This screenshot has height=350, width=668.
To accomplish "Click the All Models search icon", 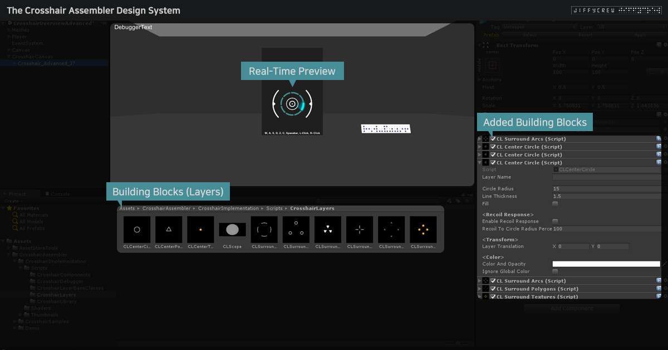I will point(15,222).
